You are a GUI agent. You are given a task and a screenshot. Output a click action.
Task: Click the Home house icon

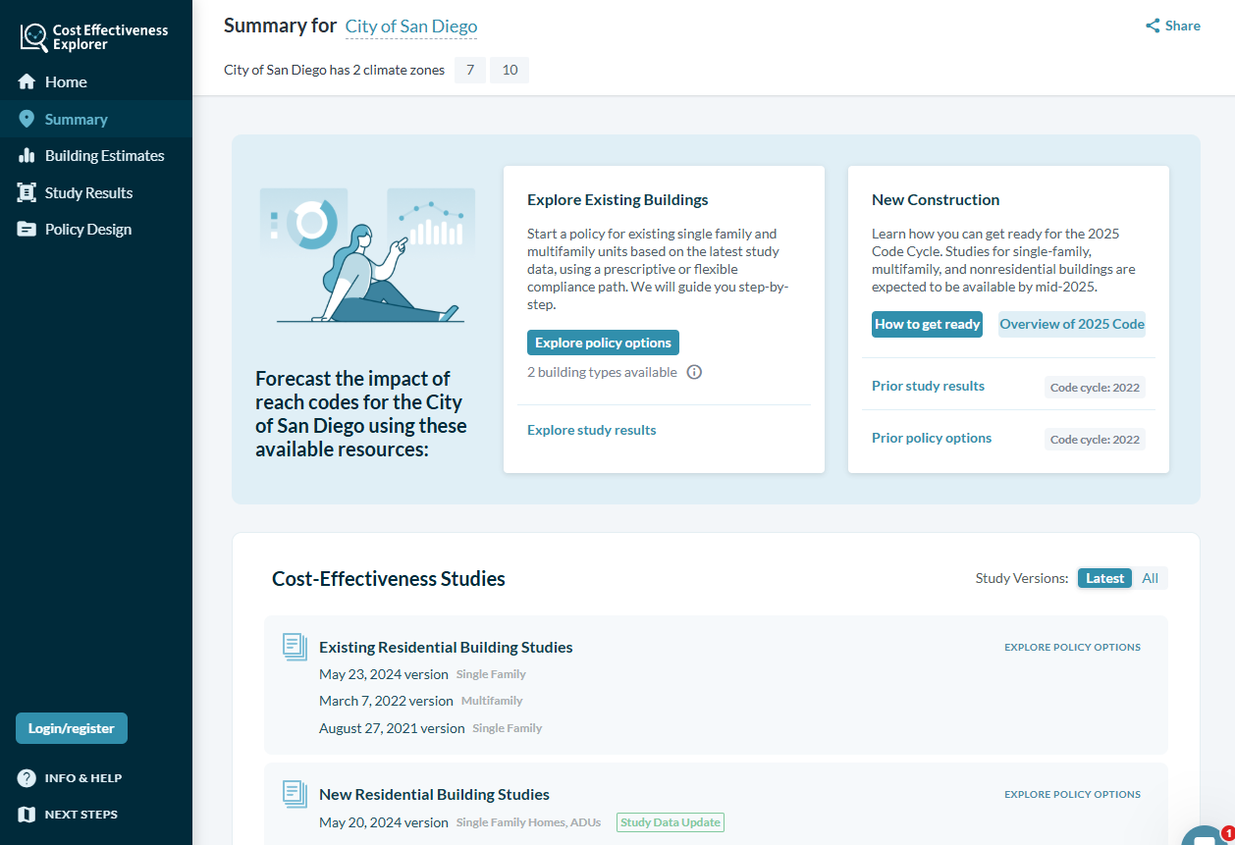tap(27, 82)
